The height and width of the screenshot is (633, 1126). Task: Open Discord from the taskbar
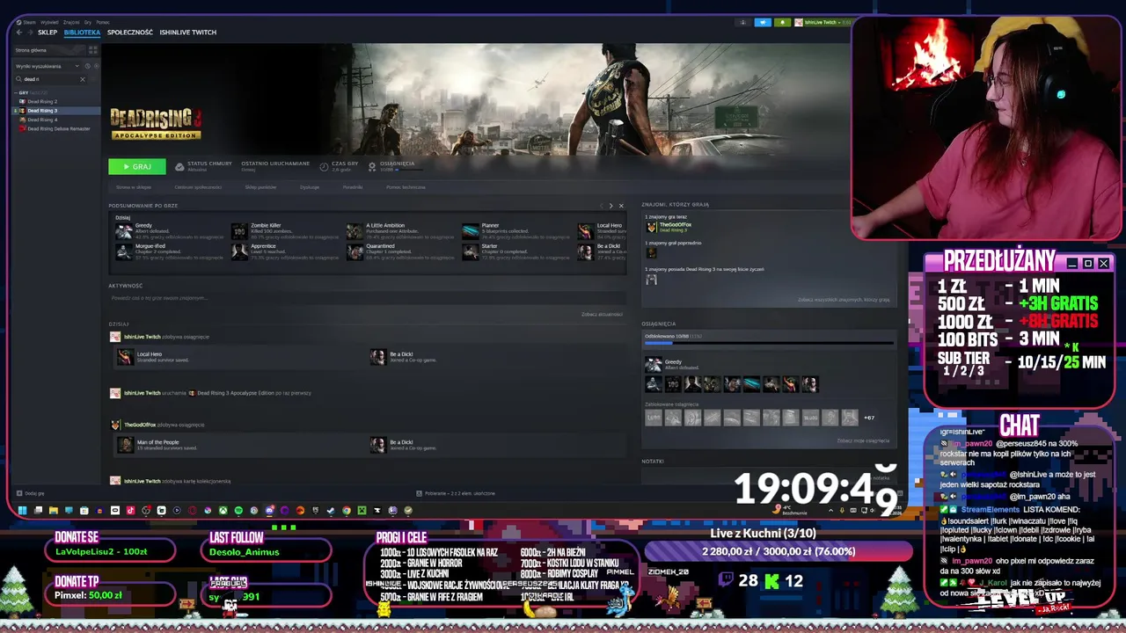tap(270, 510)
